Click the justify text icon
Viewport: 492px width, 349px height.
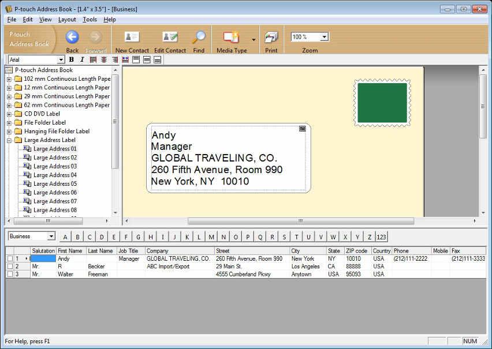coord(125,59)
